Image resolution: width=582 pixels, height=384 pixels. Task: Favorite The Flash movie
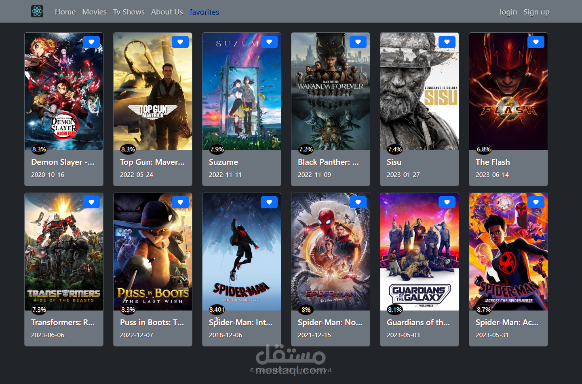click(x=536, y=42)
